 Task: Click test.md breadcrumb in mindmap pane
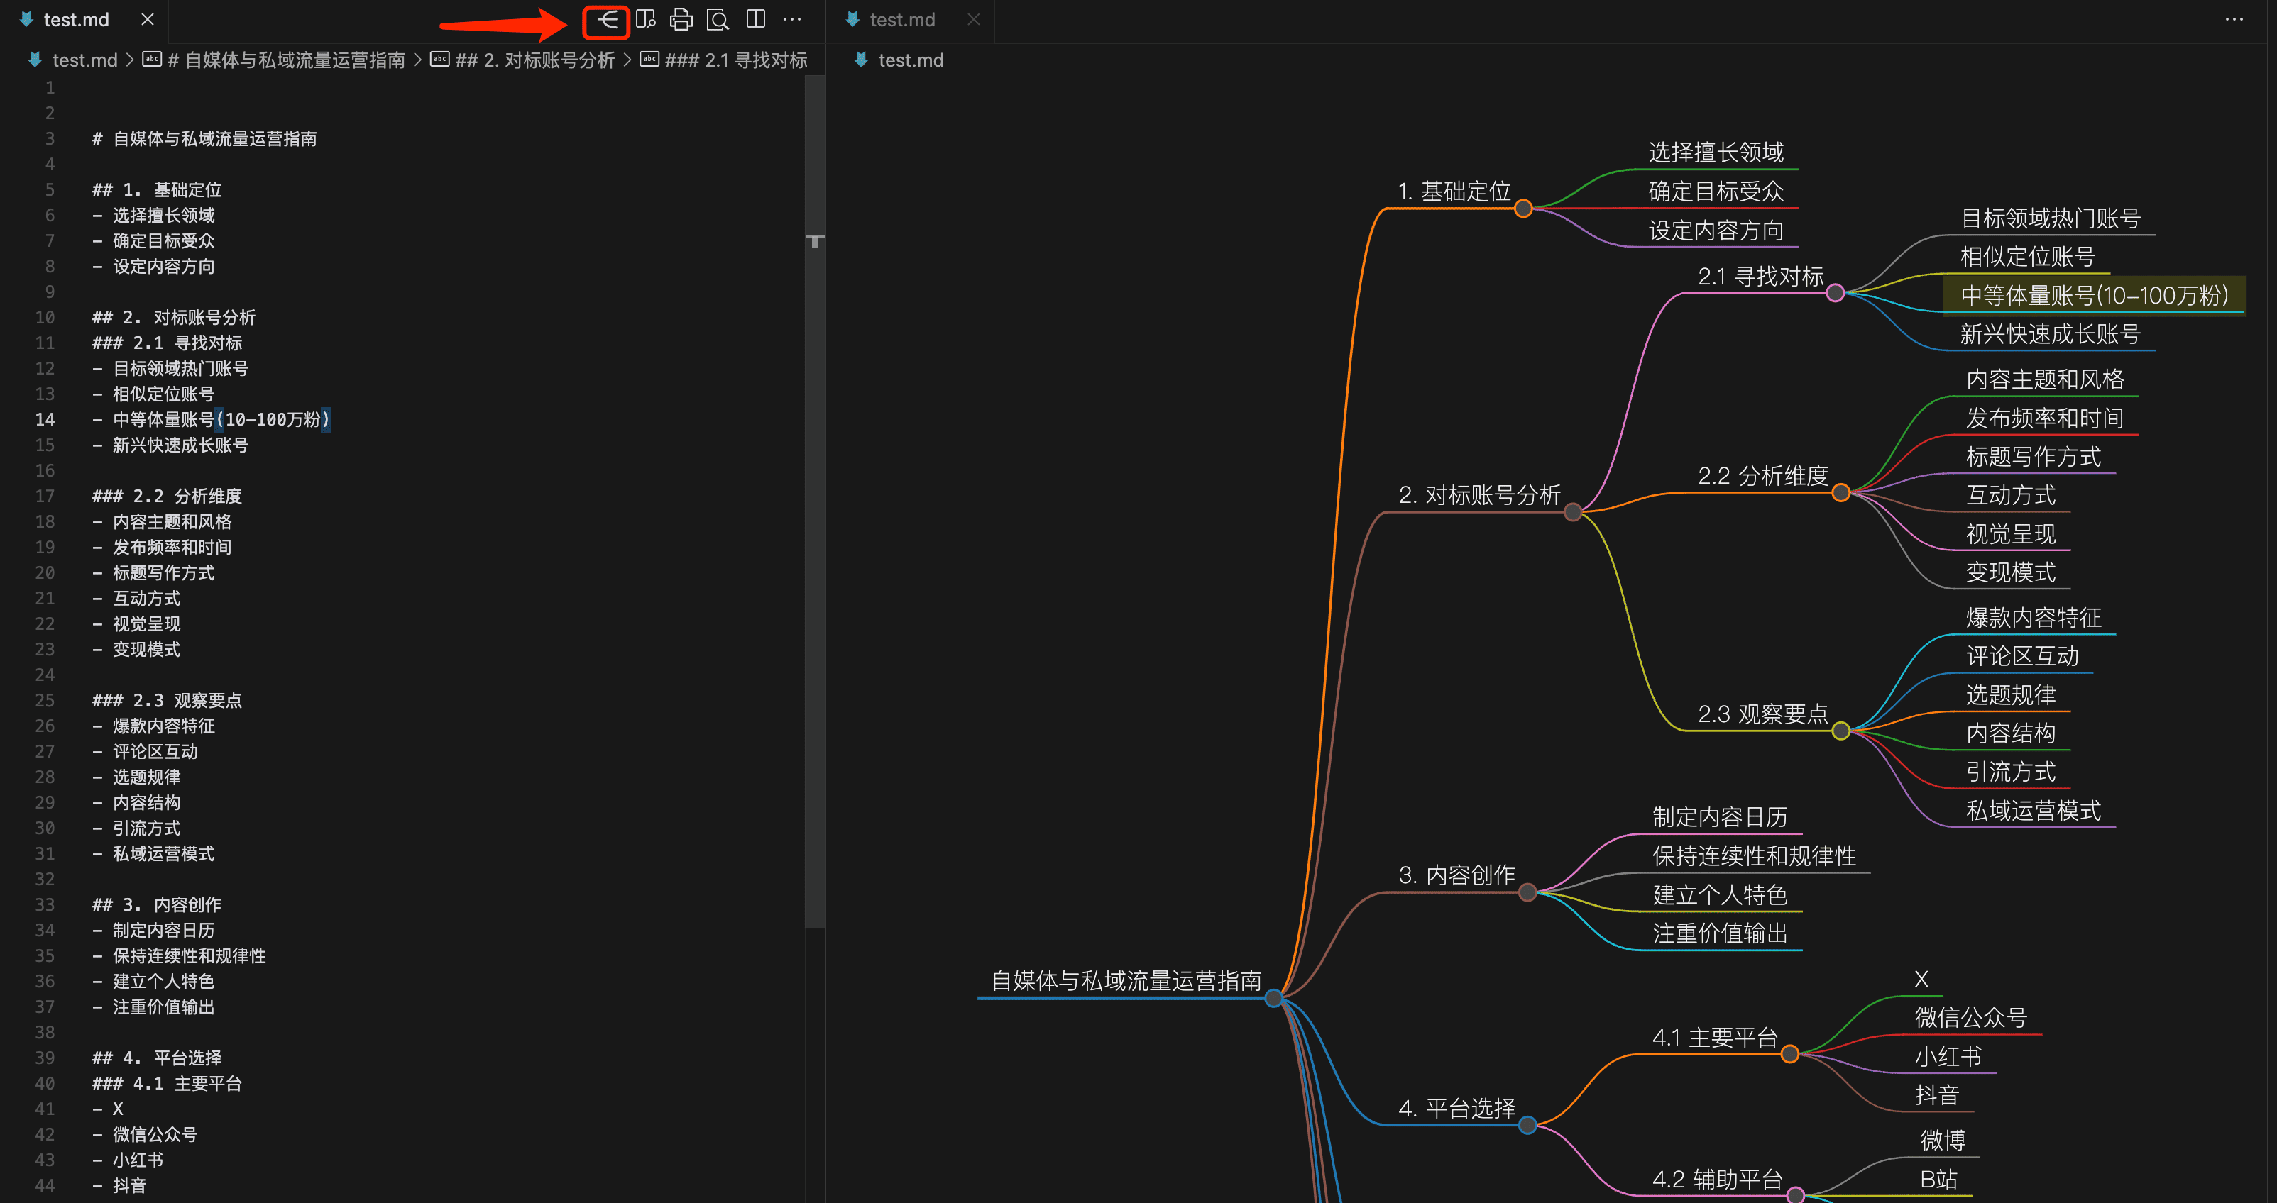pyautogui.click(x=911, y=60)
